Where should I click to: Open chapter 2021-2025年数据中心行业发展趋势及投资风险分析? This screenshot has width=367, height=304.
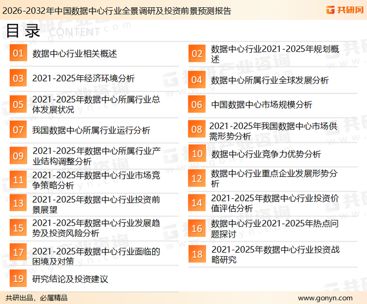96,228
